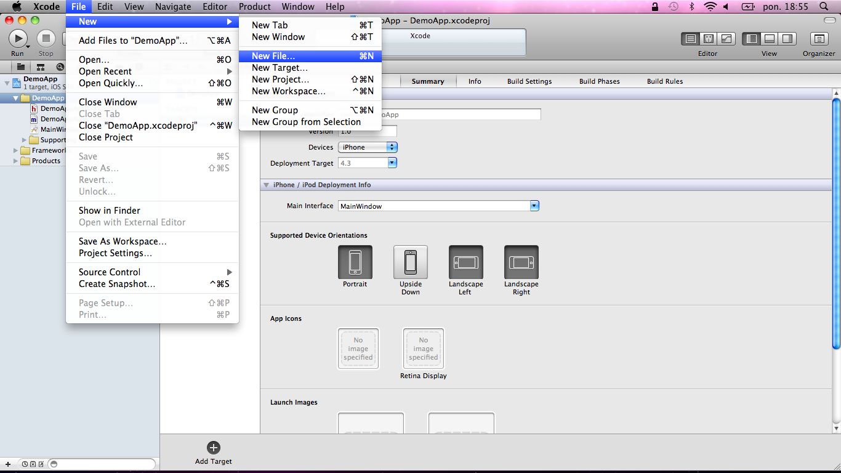841x473 pixels.
Task: Choose New File… from the submenu
Action: [x=273, y=56]
